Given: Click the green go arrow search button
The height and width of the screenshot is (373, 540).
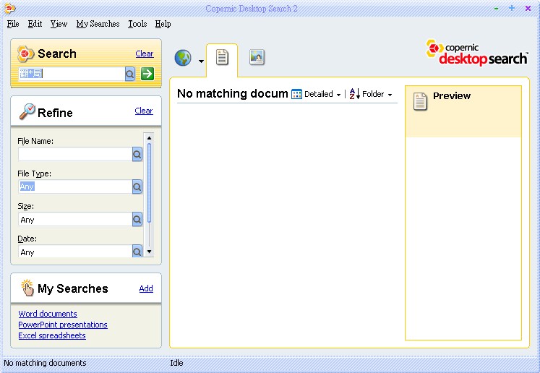Looking at the screenshot, I should coord(147,74).
